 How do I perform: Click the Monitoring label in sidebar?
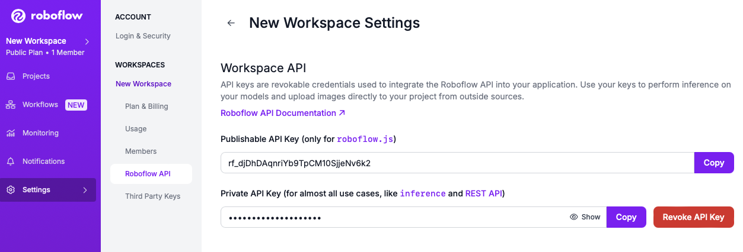tap(40, 133)
